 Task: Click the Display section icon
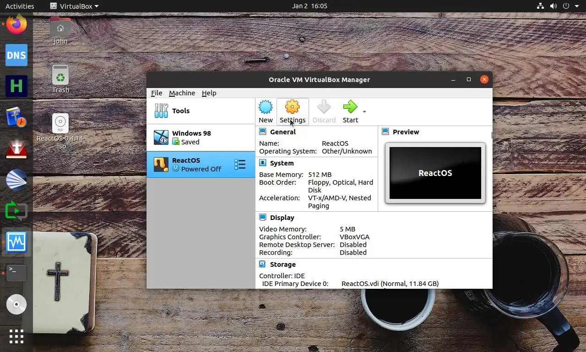263,217
